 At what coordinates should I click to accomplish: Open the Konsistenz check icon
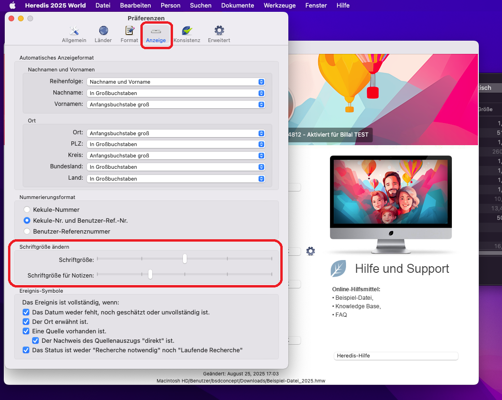[x=187, y=34]
